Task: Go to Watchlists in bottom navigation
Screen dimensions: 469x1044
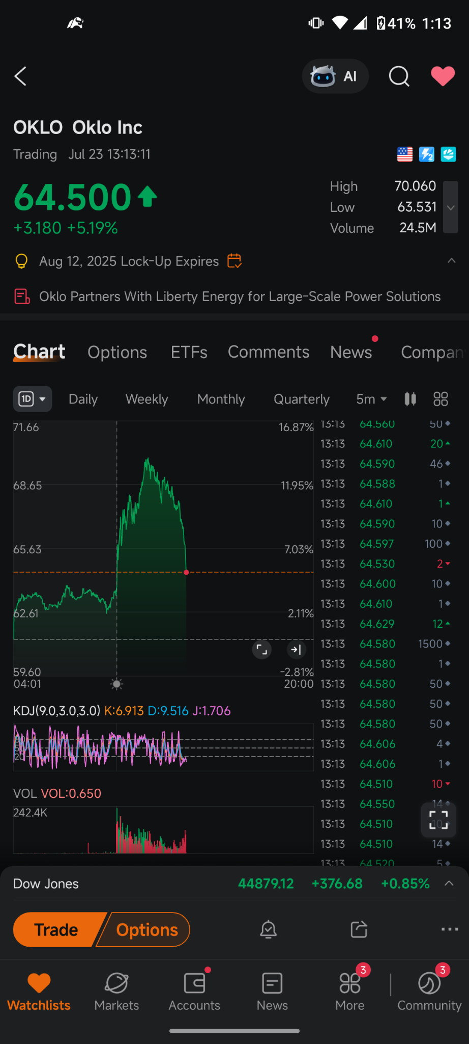Action: (x=39, y=992)
